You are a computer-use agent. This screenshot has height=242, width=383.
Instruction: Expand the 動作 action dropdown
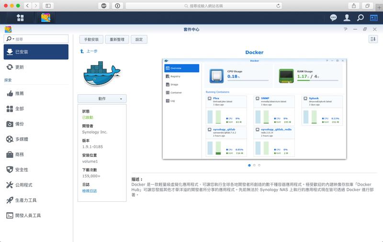tap(102, 99)
